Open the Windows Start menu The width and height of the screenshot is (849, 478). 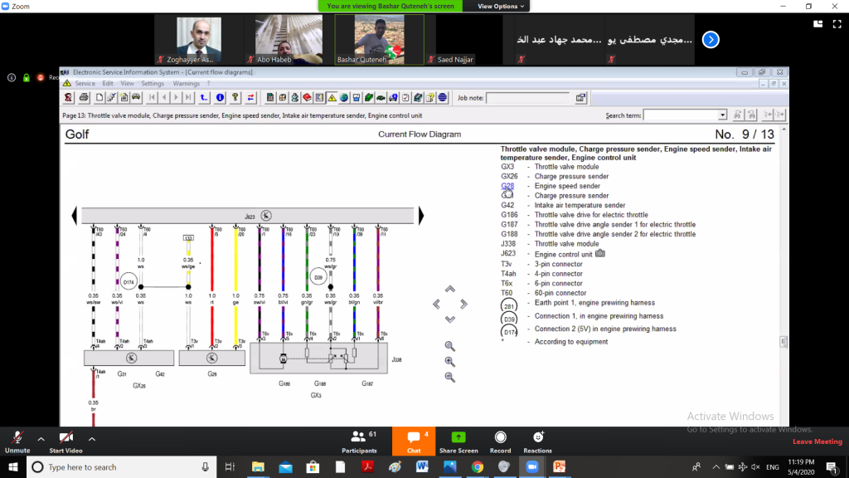13,466
